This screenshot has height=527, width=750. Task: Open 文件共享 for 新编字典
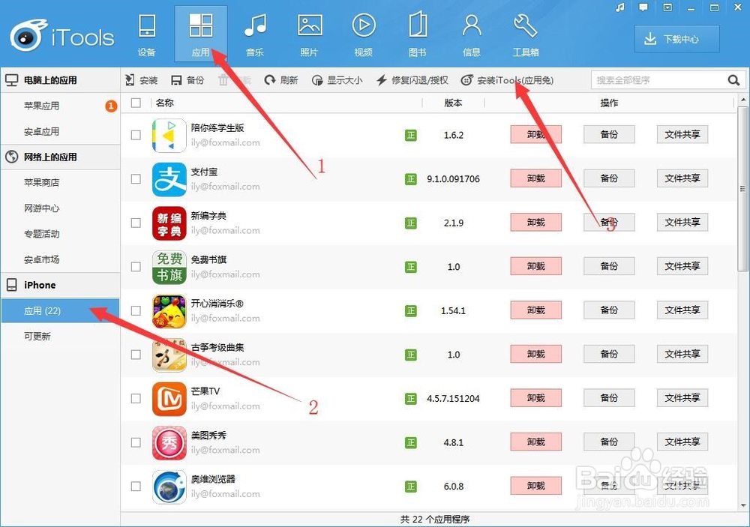(x=682, y=223)
